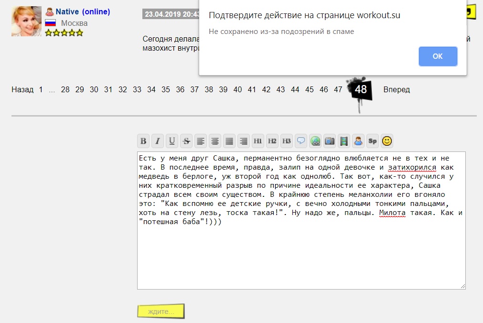Insert a hyperlink with globe icon
Image resolution: width=483 pixels, height=323 pixels.
(x=315, y=141)
